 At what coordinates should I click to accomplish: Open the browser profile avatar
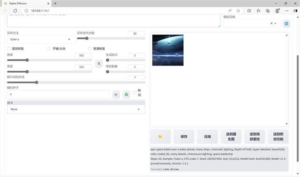click(277, 11)
